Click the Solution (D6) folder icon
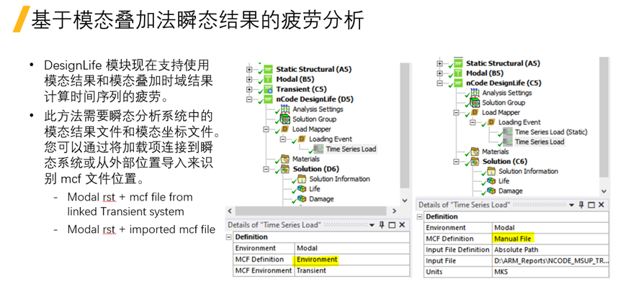Image resolution: width=623 pixels, height=294 pixels. pyautogui.click(x=285, y=169)
